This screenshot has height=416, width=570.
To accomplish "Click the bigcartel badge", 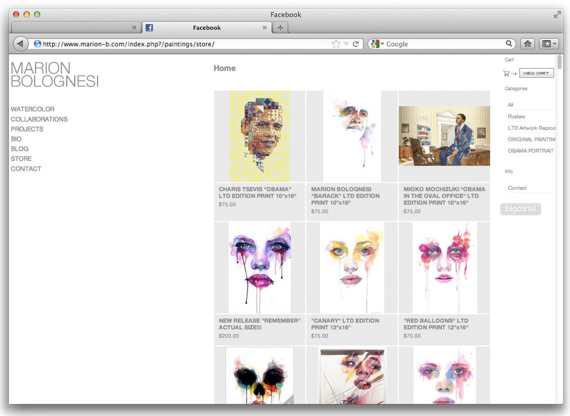I will coord(520,209).
